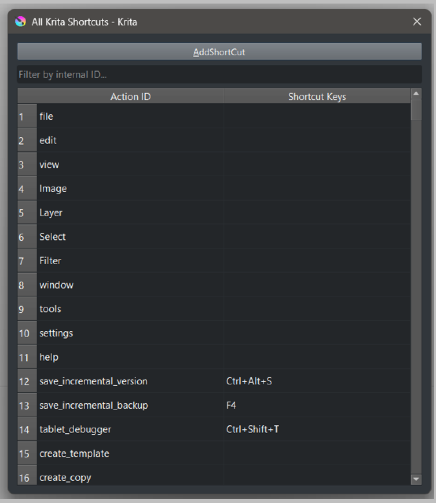Screen dimensions: 436x503
Task: Select the create_template action entry
Action: (x=74, y=454)
